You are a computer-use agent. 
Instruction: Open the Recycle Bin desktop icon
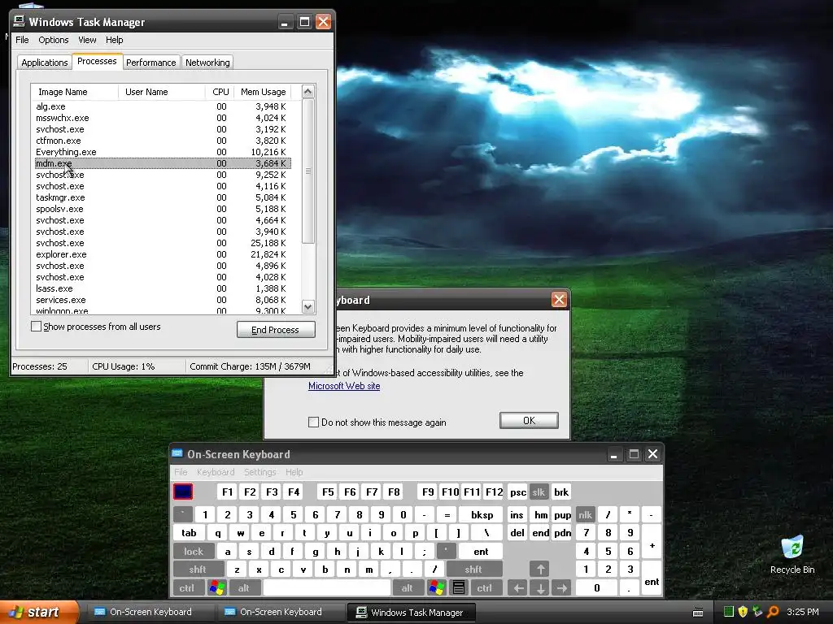point(792,555)
